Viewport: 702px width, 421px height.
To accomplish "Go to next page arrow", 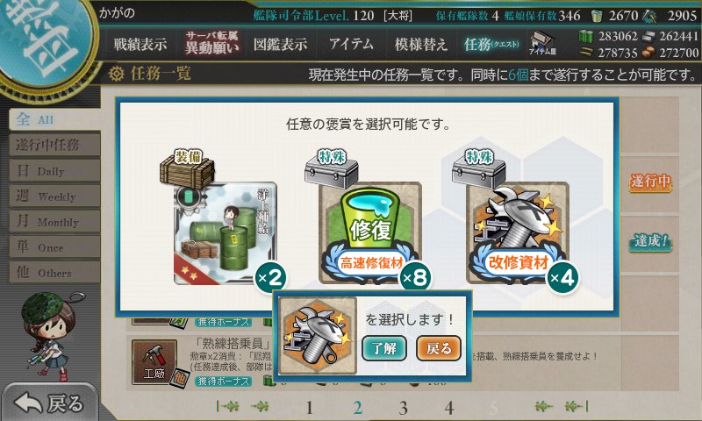I will click(x=544, y=406).
